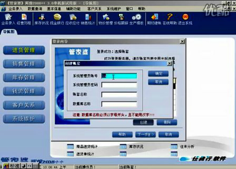236x169 pixels.
Task: Open the 数据查询 menu
Action: pyautogui.click(x=35, y=9)
